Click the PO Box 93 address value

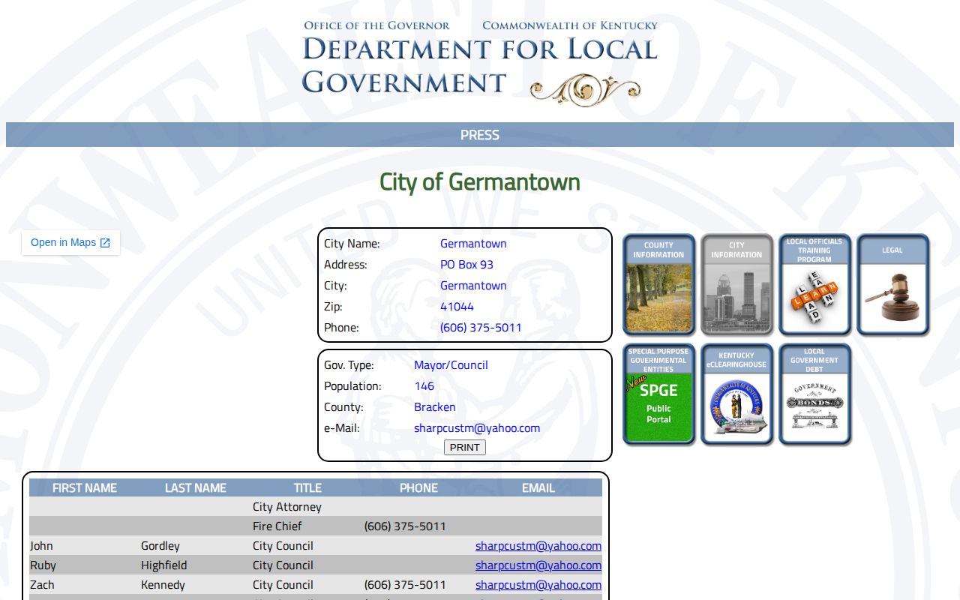point(466,265)
